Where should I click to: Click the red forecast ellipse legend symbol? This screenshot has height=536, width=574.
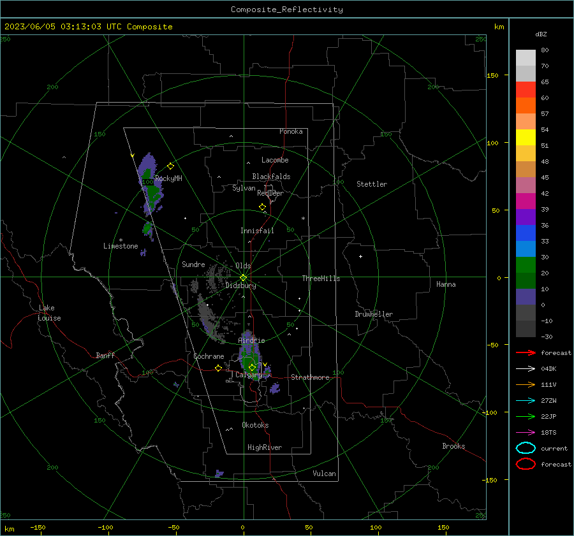526,464
